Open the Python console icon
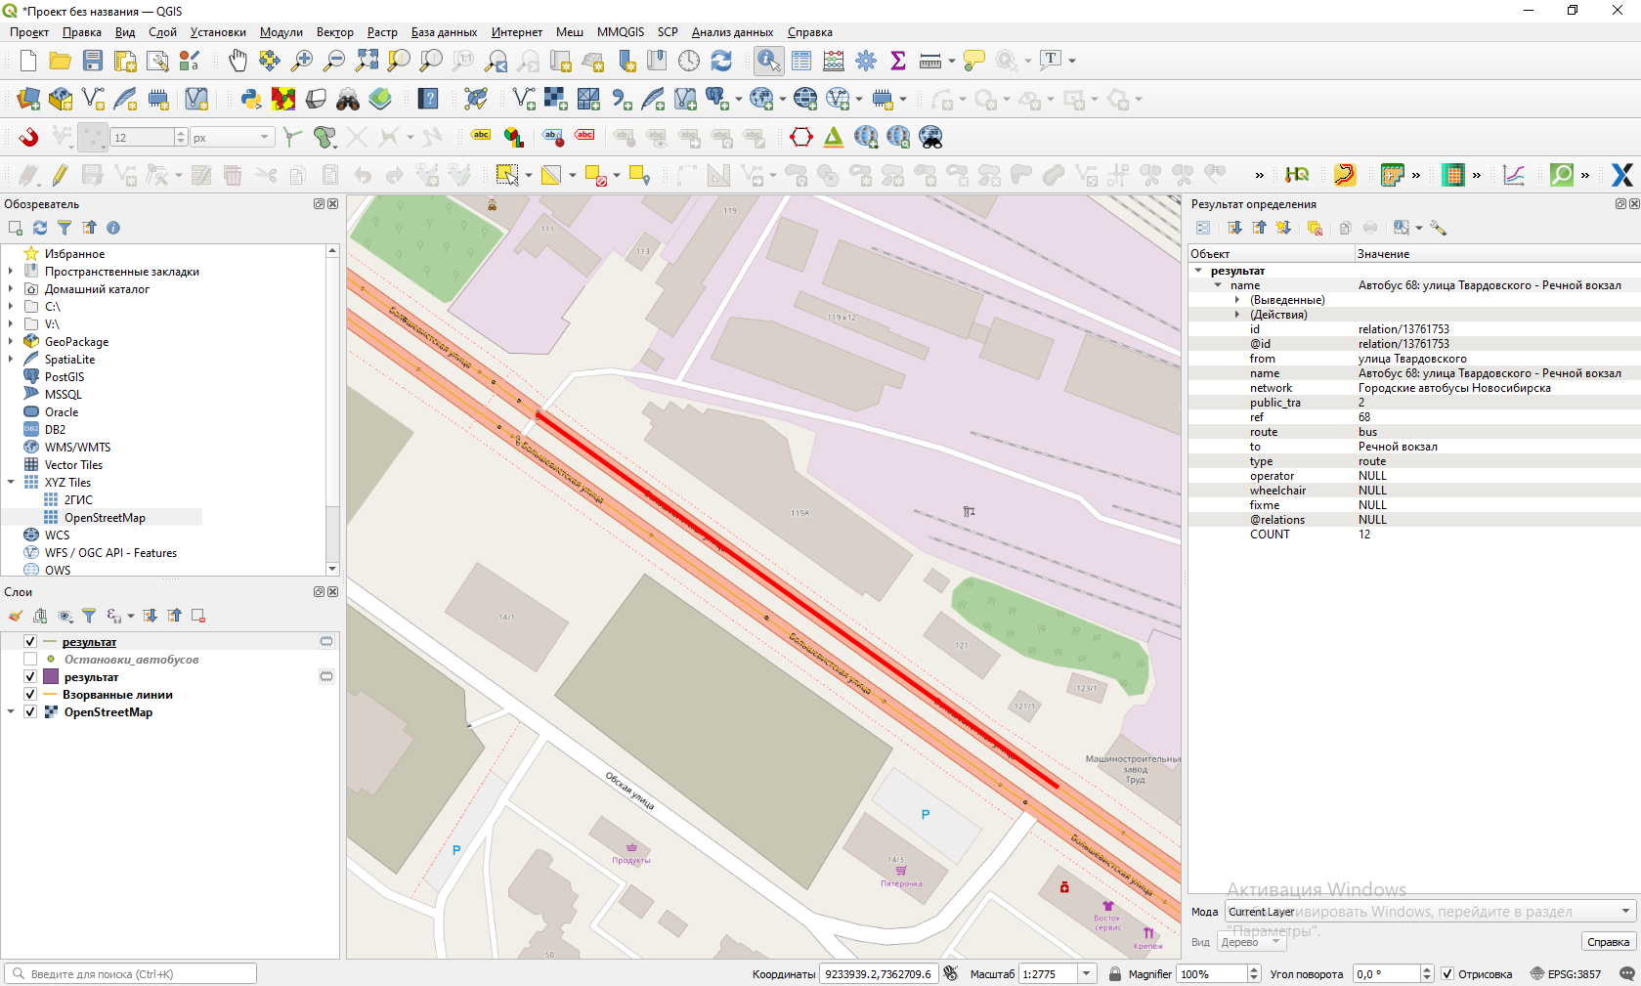 point(251,99)
